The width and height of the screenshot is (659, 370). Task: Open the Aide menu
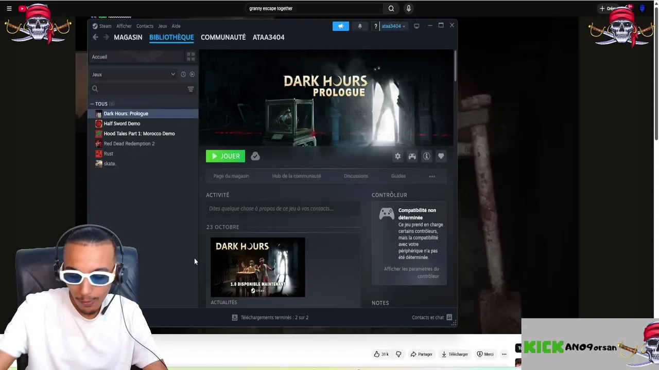(176, 26)
